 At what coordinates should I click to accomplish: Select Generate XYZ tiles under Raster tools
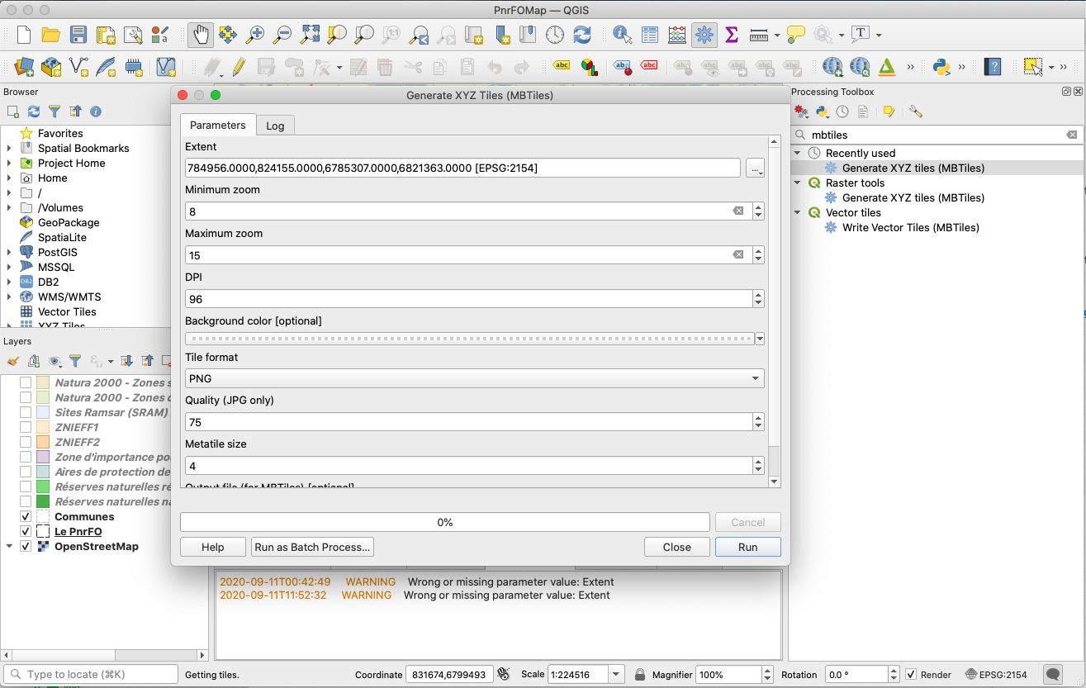pos(913,197)
